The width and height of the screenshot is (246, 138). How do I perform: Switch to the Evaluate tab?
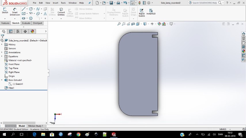coord(26,23)
